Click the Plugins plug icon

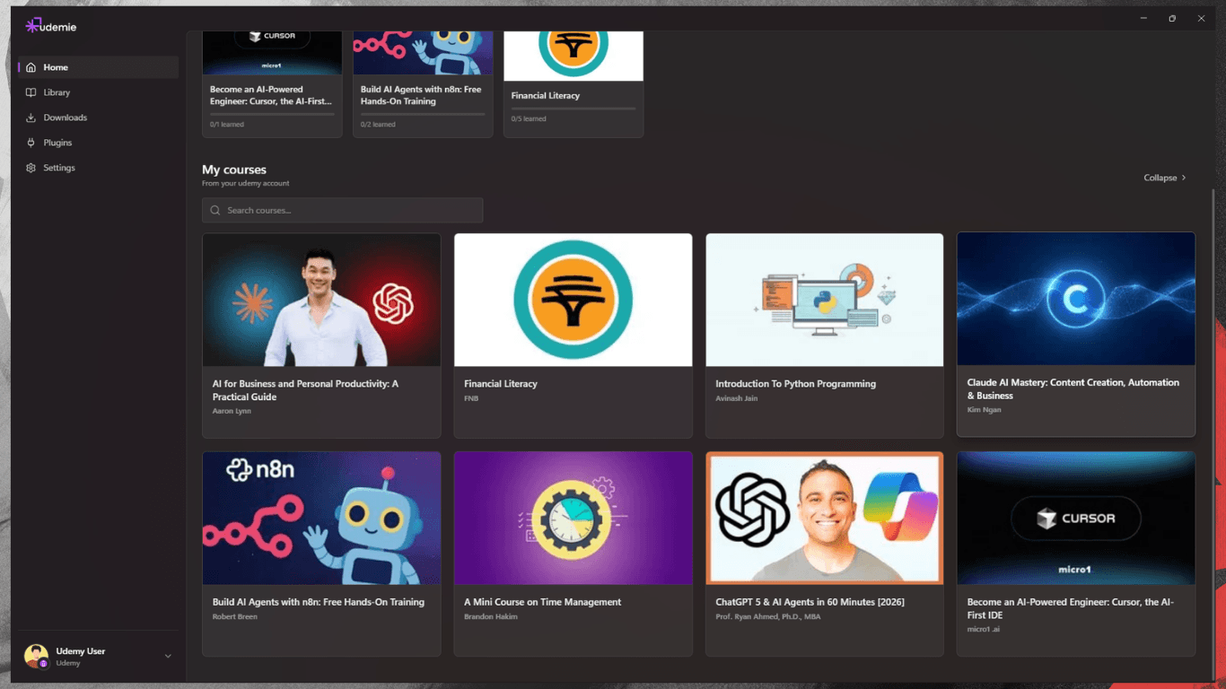31,143
